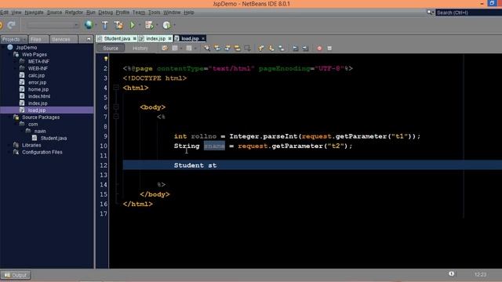Collapse code fold at body line 6
The height and width of the screenshot is (282, 502).
point(116,107)
